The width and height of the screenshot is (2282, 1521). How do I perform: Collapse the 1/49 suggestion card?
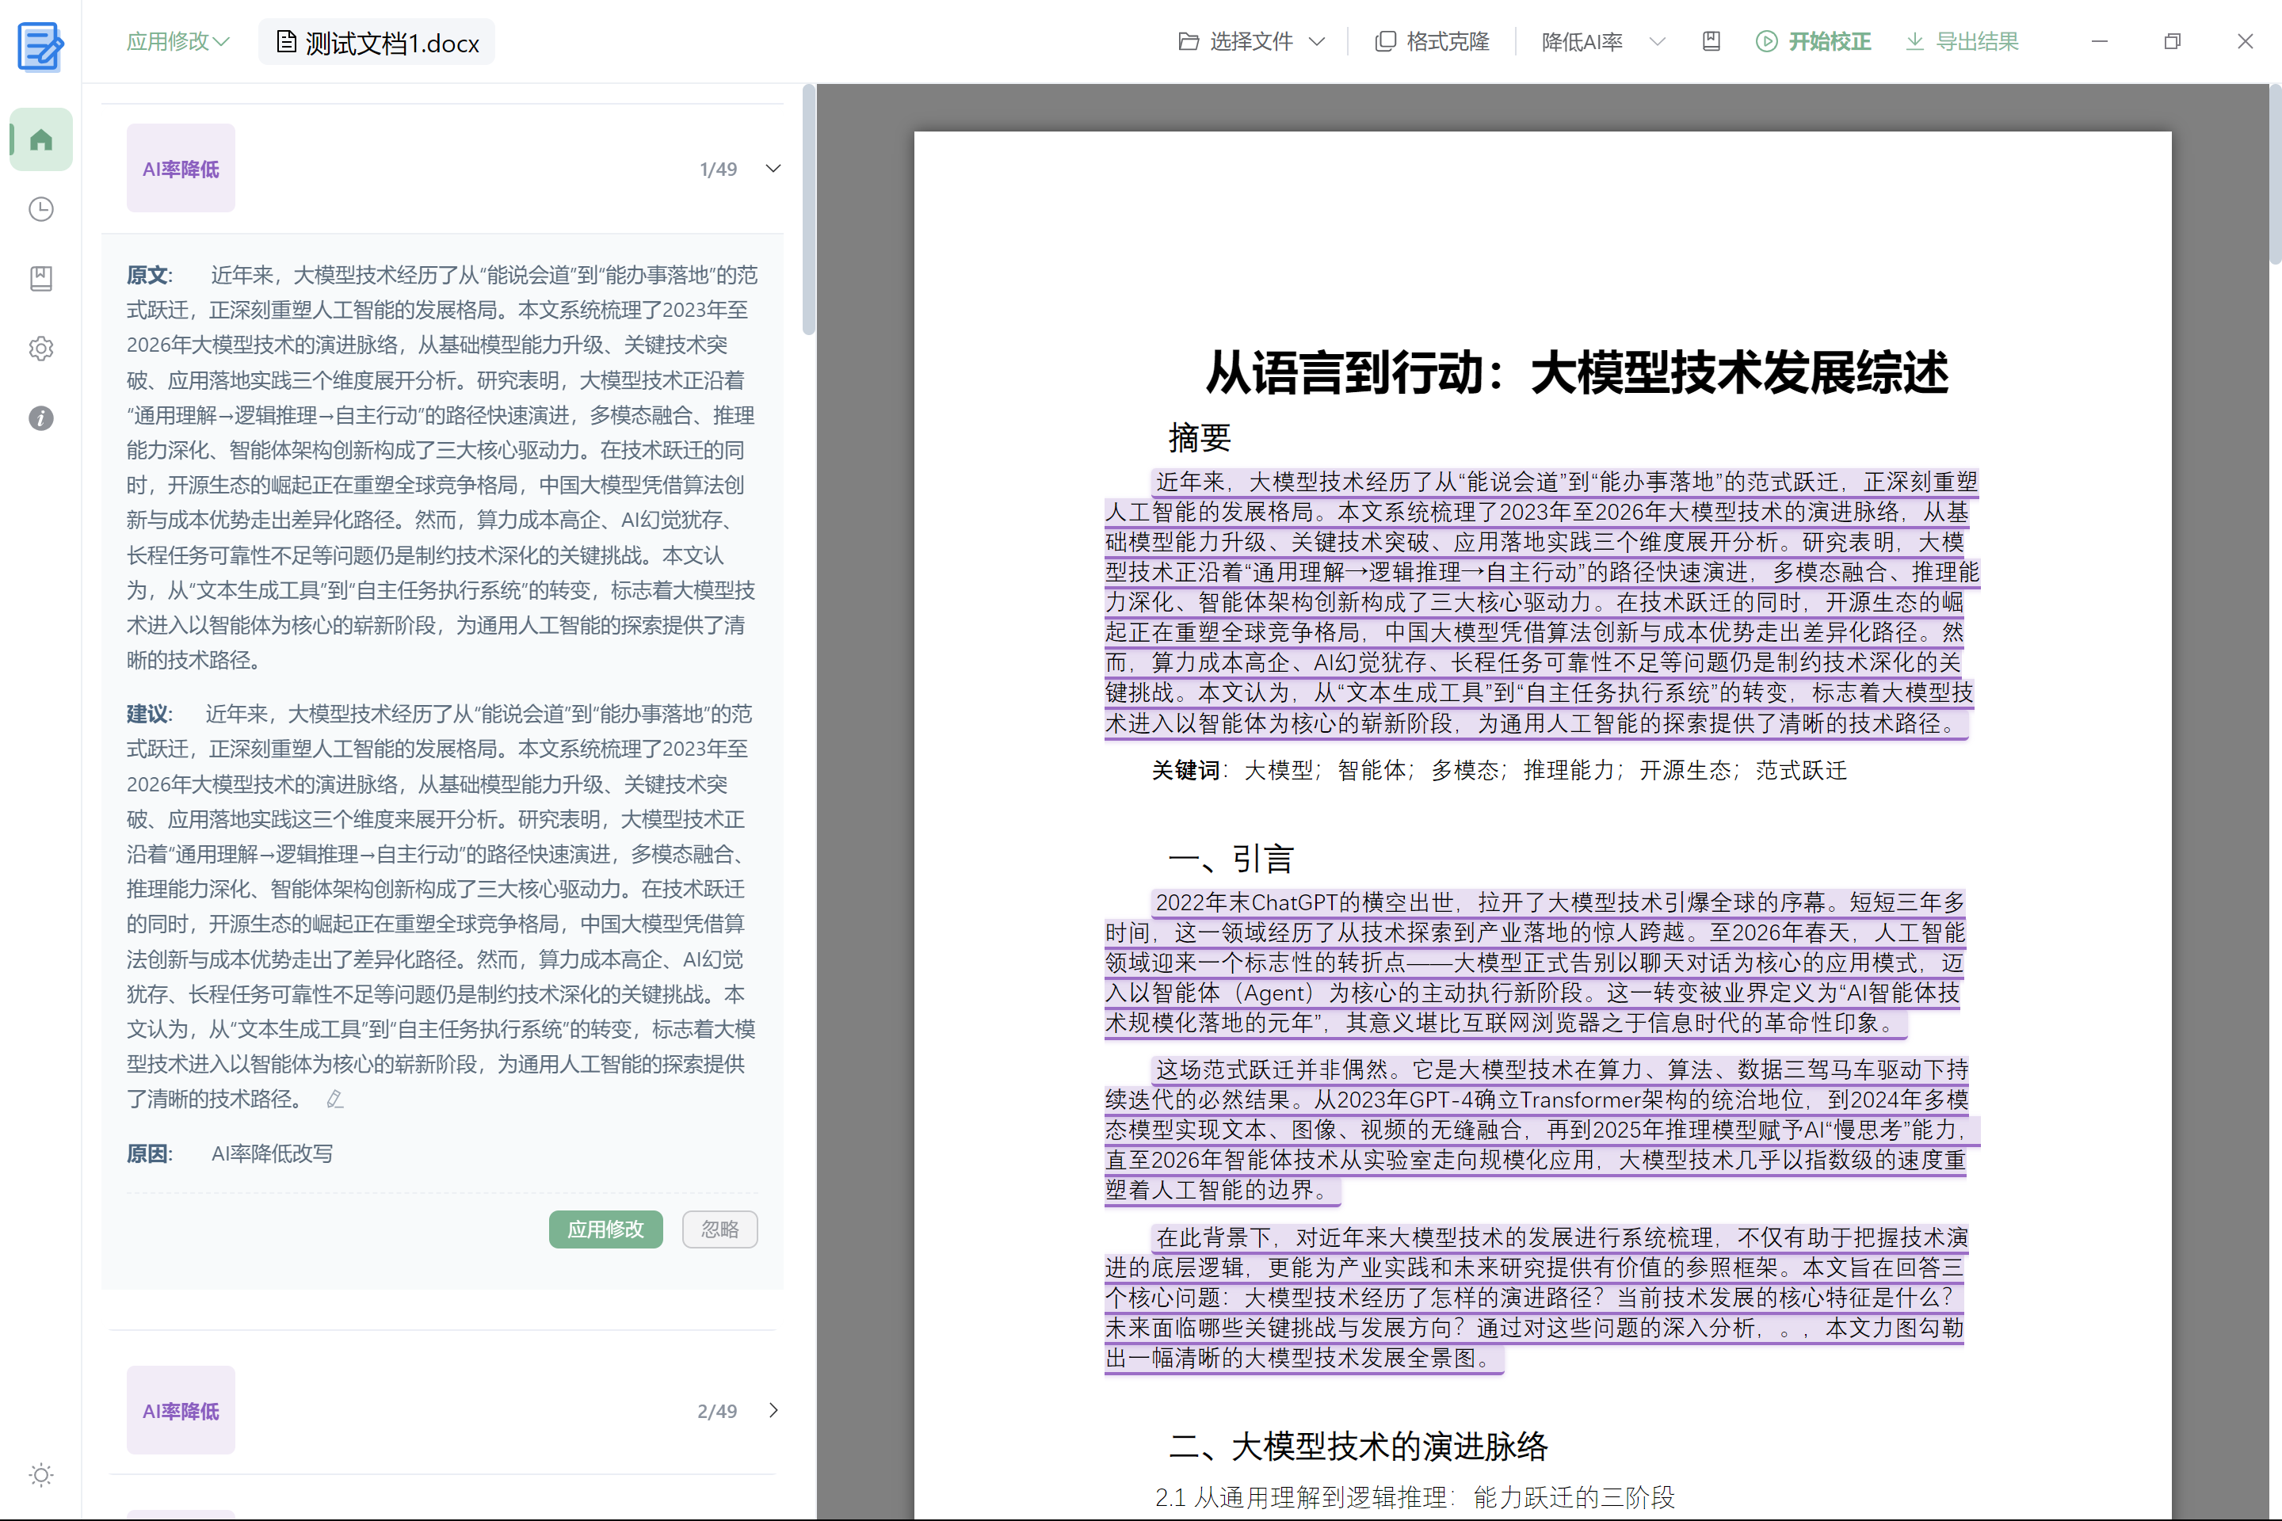pyautogui.click(x=773, y=169)
